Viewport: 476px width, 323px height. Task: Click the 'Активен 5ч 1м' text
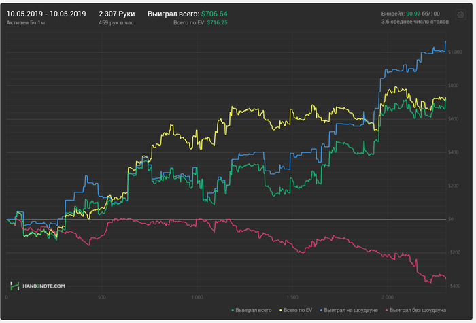(26, 22)
